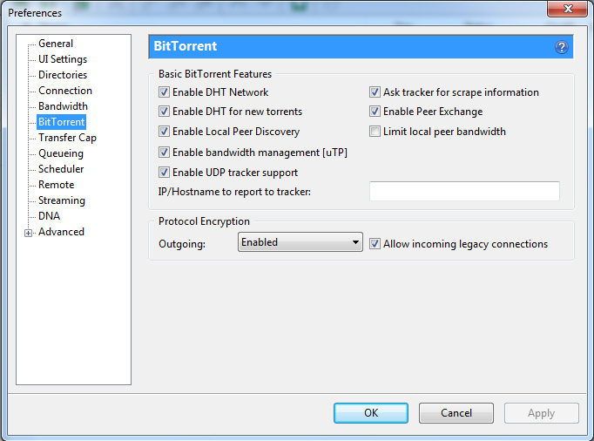The height and width of the screenshot is (441, 594).
Task: Toggle Enable DHT for new torrents
Action: coord(164,111)
